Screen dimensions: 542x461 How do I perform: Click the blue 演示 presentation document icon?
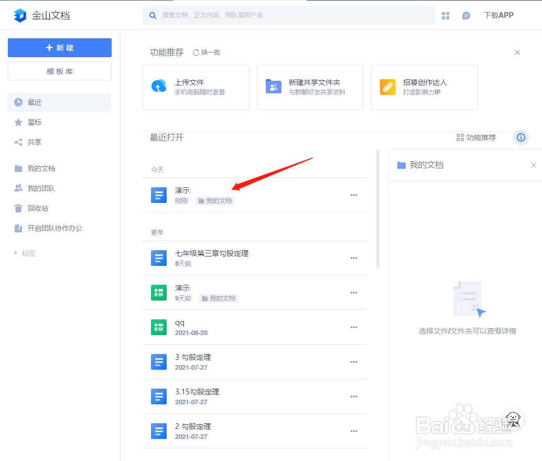[x=159, y=195]
